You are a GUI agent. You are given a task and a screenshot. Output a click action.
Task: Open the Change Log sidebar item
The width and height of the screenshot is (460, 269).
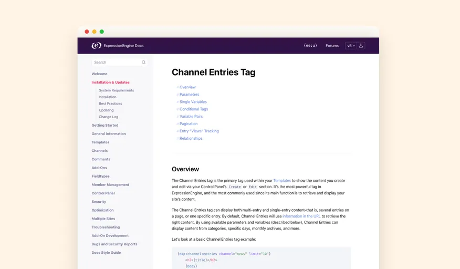(x=108, y=117)
